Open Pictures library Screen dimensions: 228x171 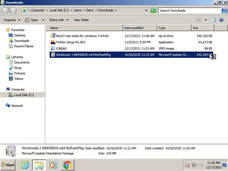[20, 73]
